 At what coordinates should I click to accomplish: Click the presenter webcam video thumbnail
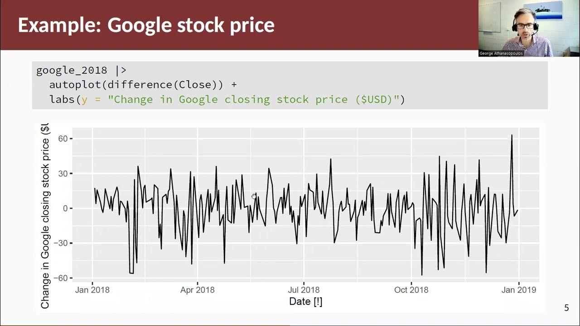(529, 27)
